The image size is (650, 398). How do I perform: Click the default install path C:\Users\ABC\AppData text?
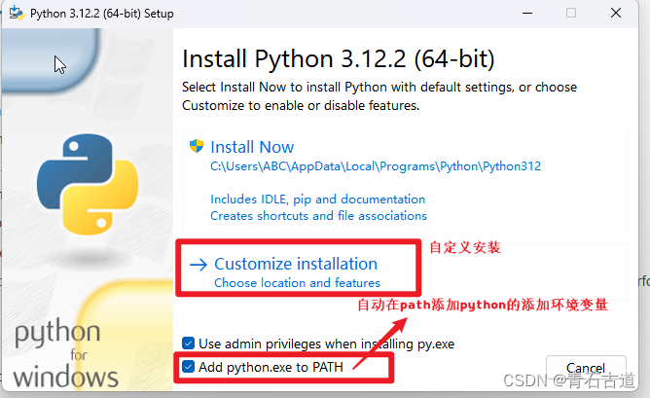376,166
